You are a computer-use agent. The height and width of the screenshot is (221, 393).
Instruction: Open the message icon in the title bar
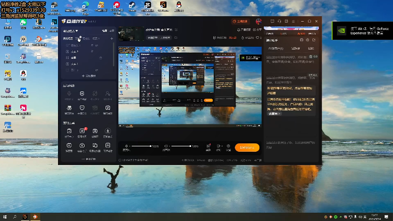[x=272, y=21]
